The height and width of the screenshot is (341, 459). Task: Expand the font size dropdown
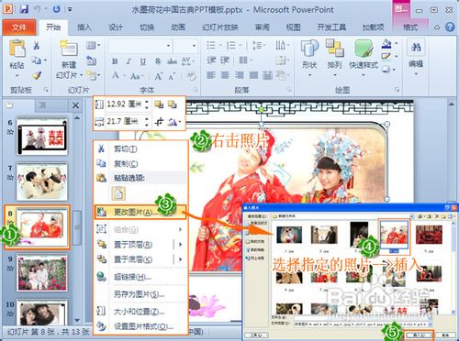point(194,46)
